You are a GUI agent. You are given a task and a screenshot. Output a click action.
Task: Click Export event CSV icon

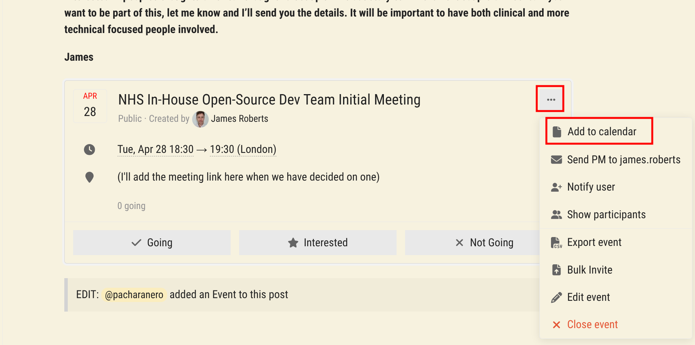click(556, 243)
